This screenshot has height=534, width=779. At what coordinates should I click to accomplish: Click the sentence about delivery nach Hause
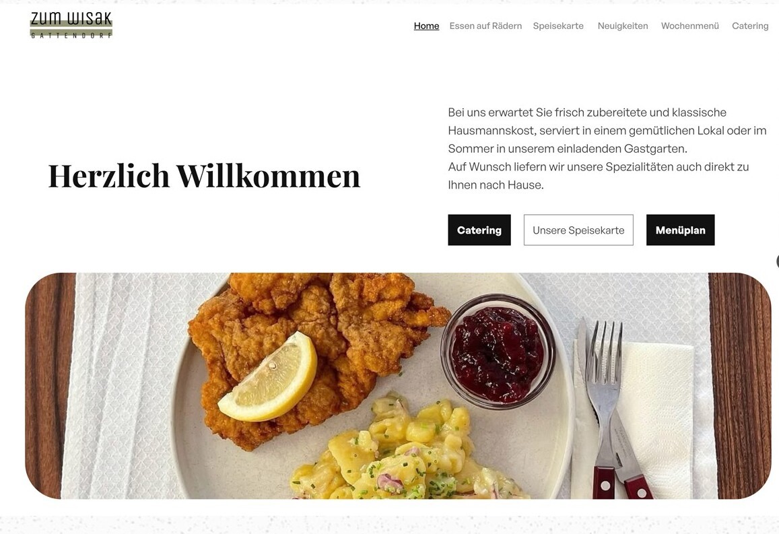598,176
